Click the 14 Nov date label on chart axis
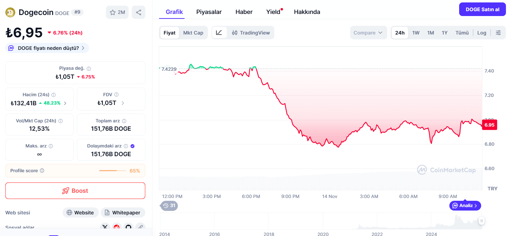507x236 pixels. (330, 196)
